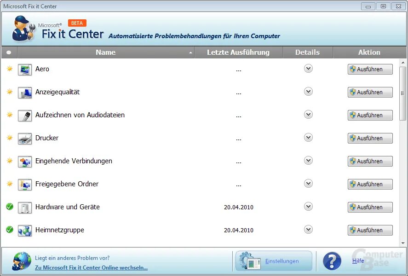Expand details for Freigegebene Ordner

coord(308,184)
